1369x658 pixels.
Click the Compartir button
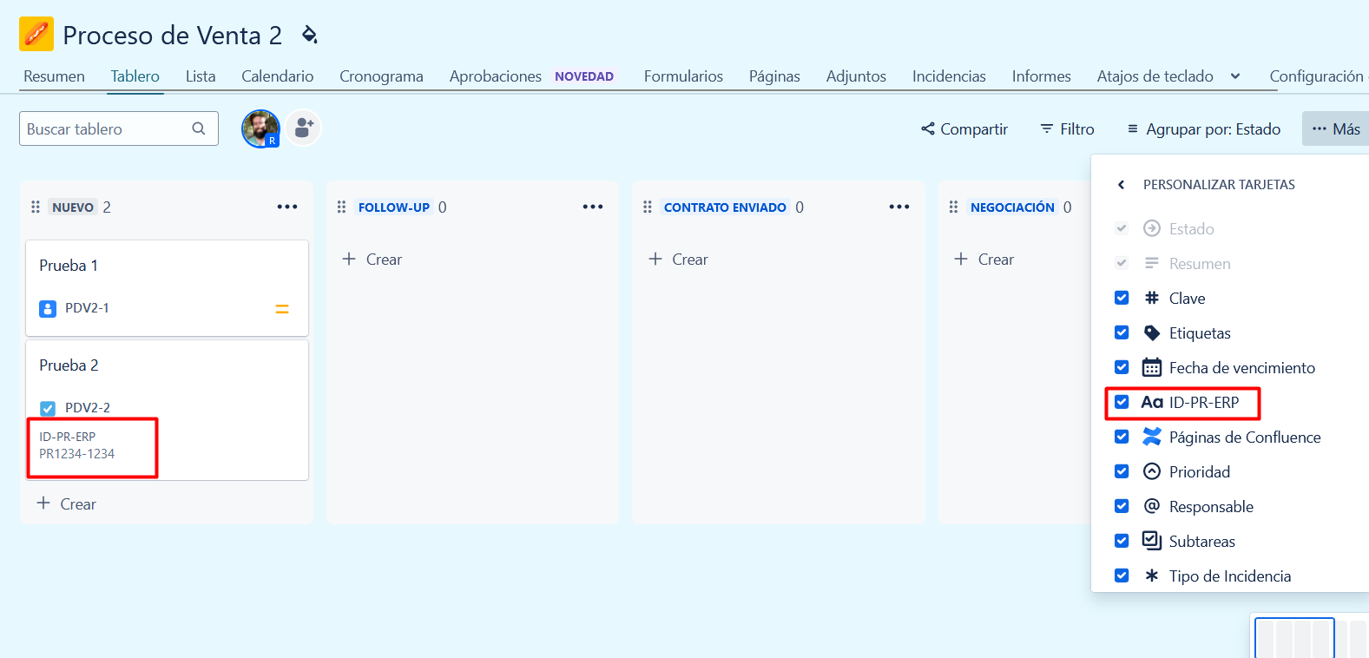pos(964,128)
